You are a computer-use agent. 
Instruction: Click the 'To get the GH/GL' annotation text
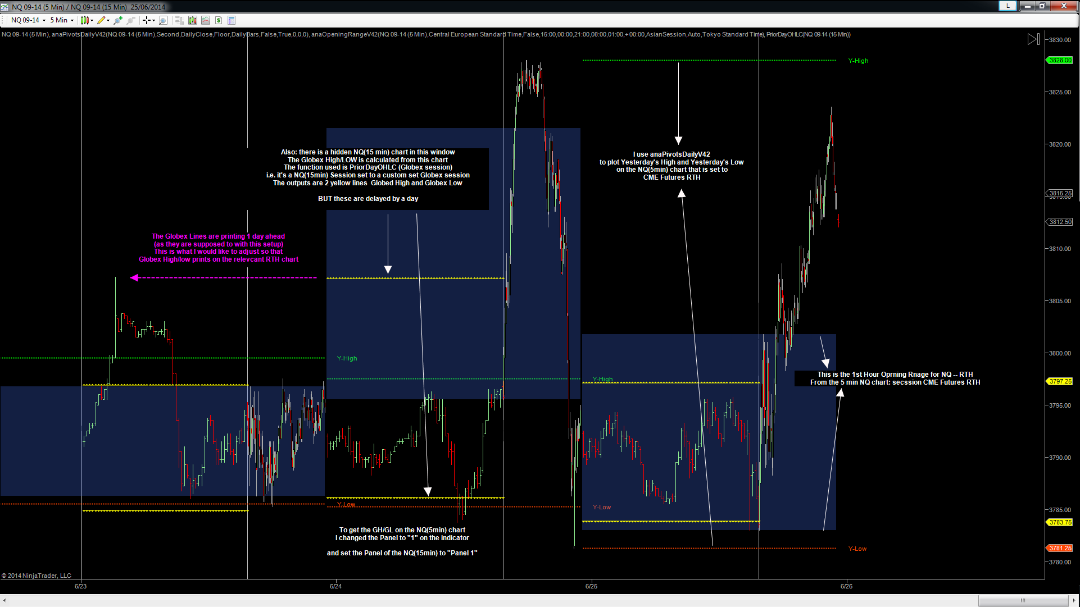pos(402,541)
